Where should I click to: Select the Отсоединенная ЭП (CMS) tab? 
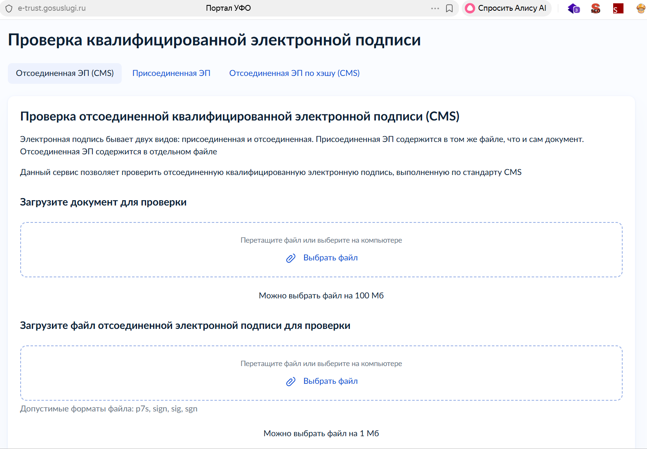(x=65, y=73)
